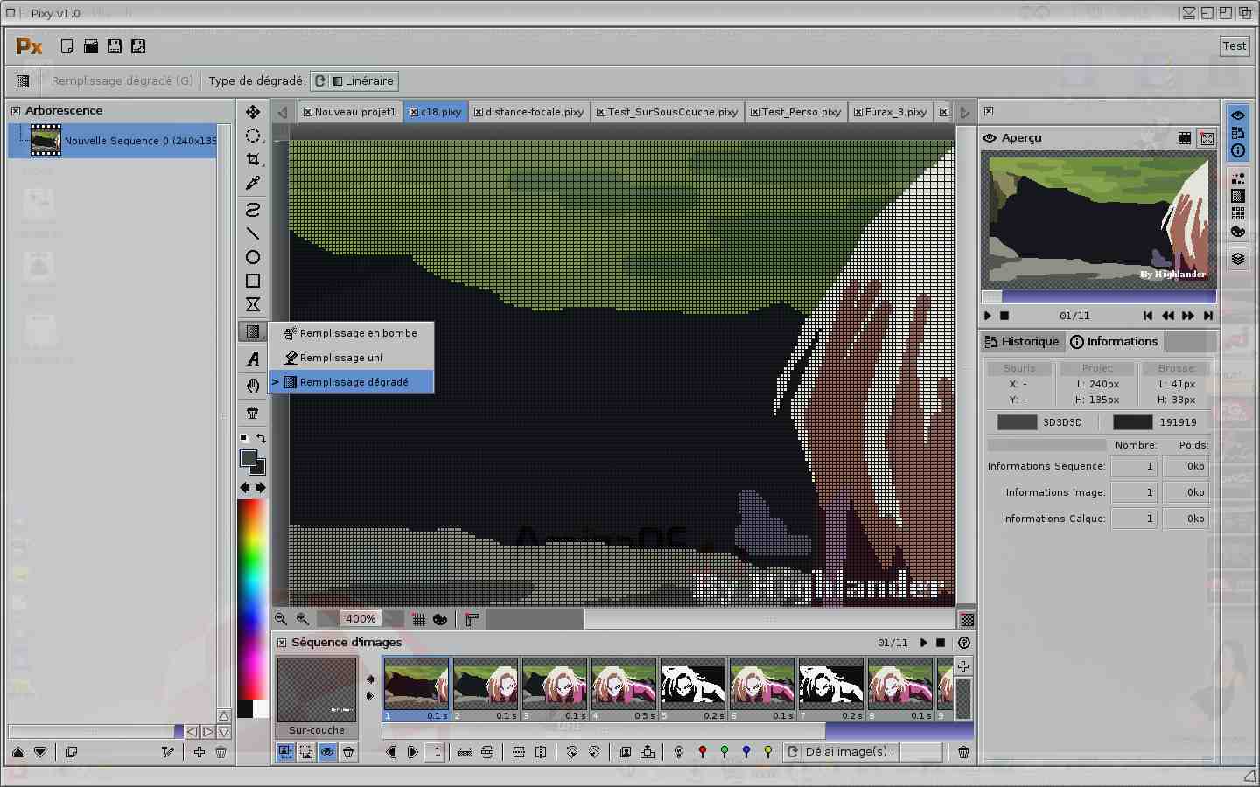Toggle the canvas grid display
The height and width of the screenshot is (787, 1260).
pos(418,619)
